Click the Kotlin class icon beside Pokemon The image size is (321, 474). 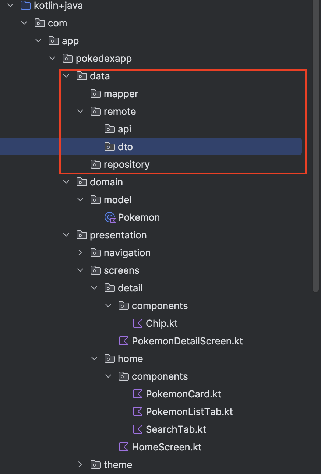tap(110, 217)
